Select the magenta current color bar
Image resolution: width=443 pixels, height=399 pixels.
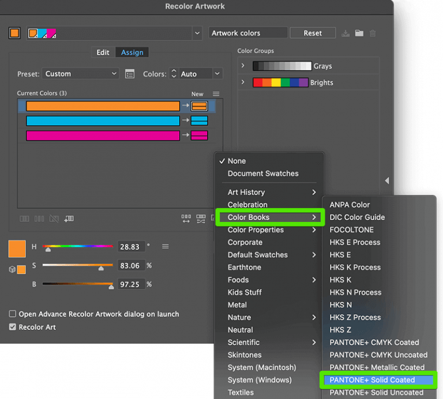[x=103, y=135]
